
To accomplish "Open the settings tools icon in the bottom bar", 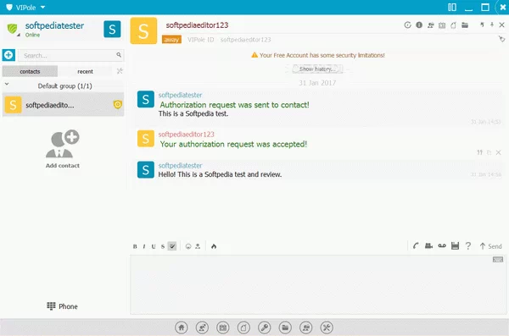I will click(x=327, y=328).
